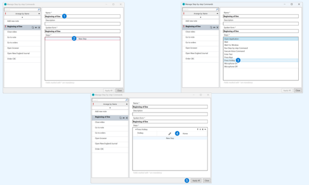The width and height of the screenshot is (309, 185).
Task: Click Close button in empty-steps window
Action: (x=119, y=90)
